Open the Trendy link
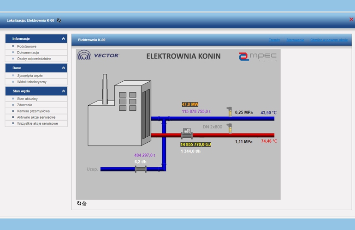The height and width of the screenshot is (230, 355). point(274,40)
